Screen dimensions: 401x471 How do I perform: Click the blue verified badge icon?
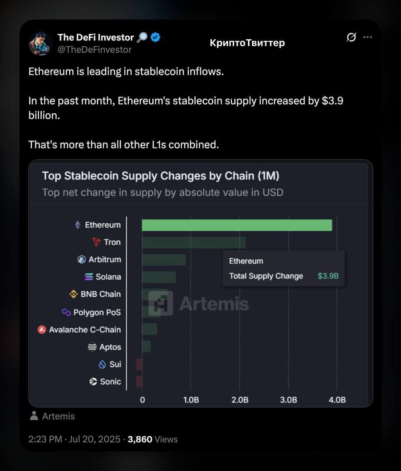[x=156, y=37]
